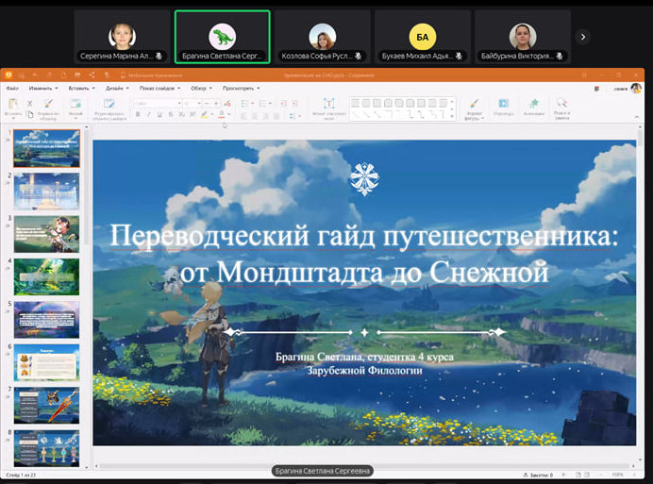Screen dimensions: 653x484
Task: Click the print icon in title bar
Action: click(77, 75)
